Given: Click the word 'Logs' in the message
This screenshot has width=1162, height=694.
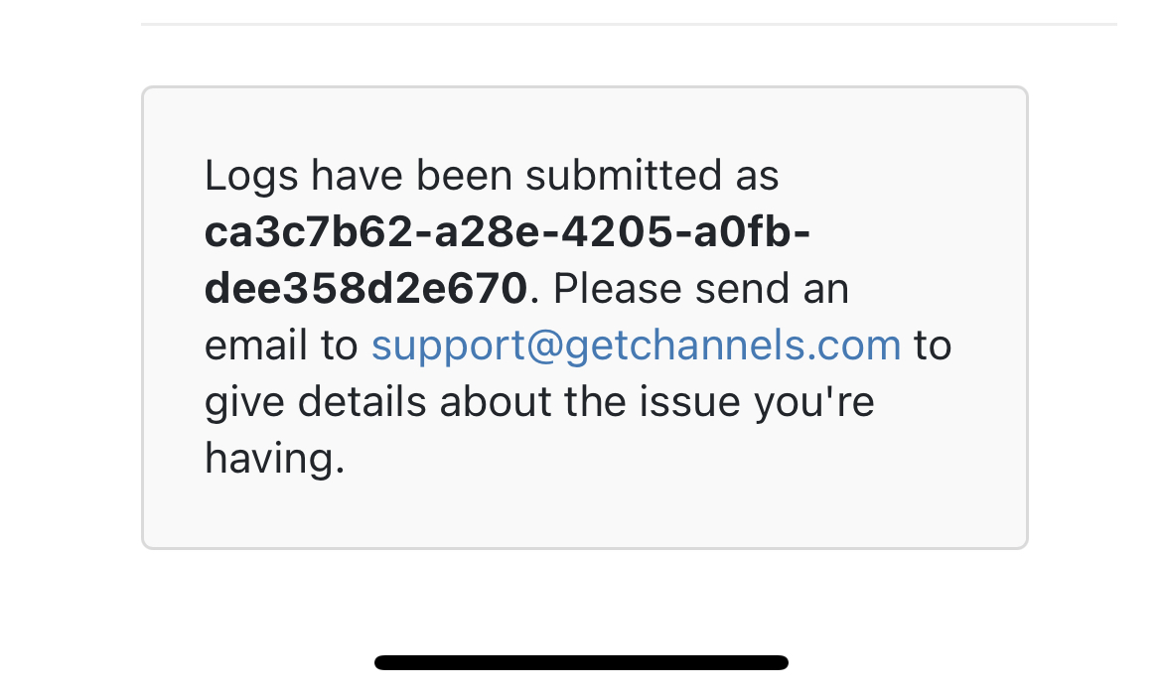Looking at the screenshot, I should tap(252, 176).
